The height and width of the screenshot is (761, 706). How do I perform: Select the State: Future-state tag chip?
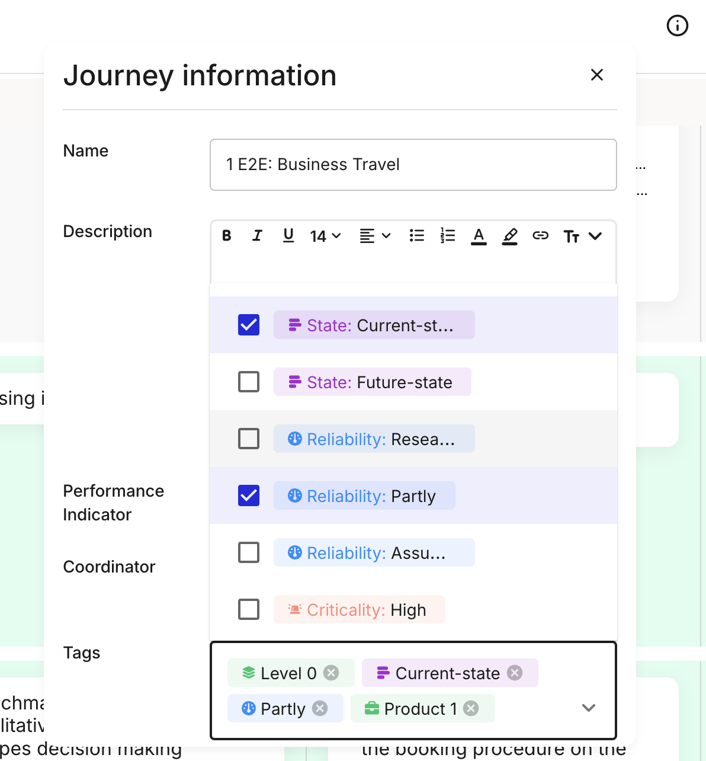pos(373,382)
